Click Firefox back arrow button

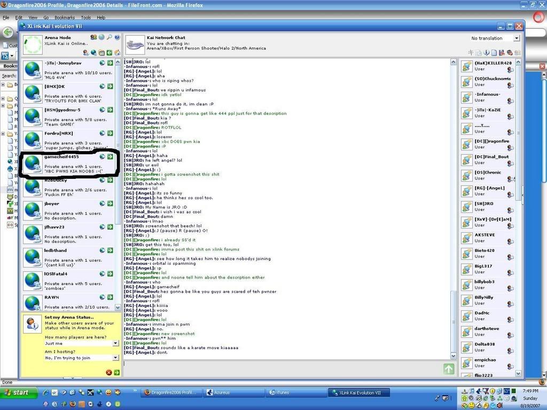click(x=7, y=33)
